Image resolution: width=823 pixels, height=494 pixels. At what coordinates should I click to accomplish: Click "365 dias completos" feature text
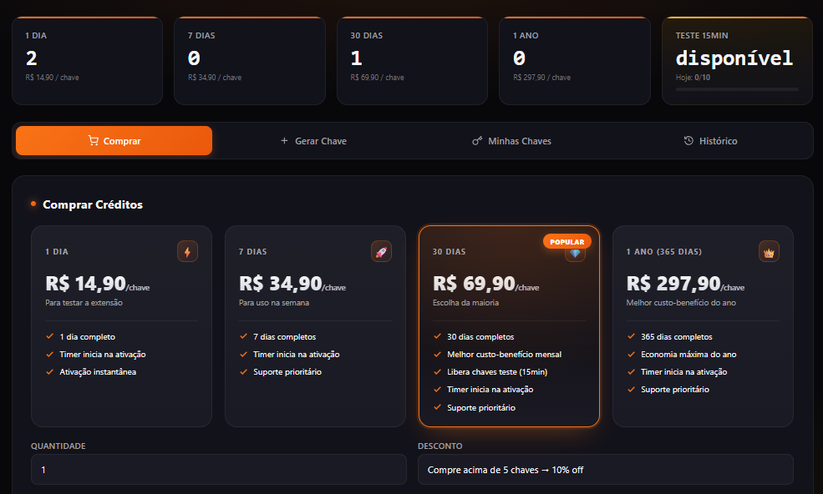(677, 336)
